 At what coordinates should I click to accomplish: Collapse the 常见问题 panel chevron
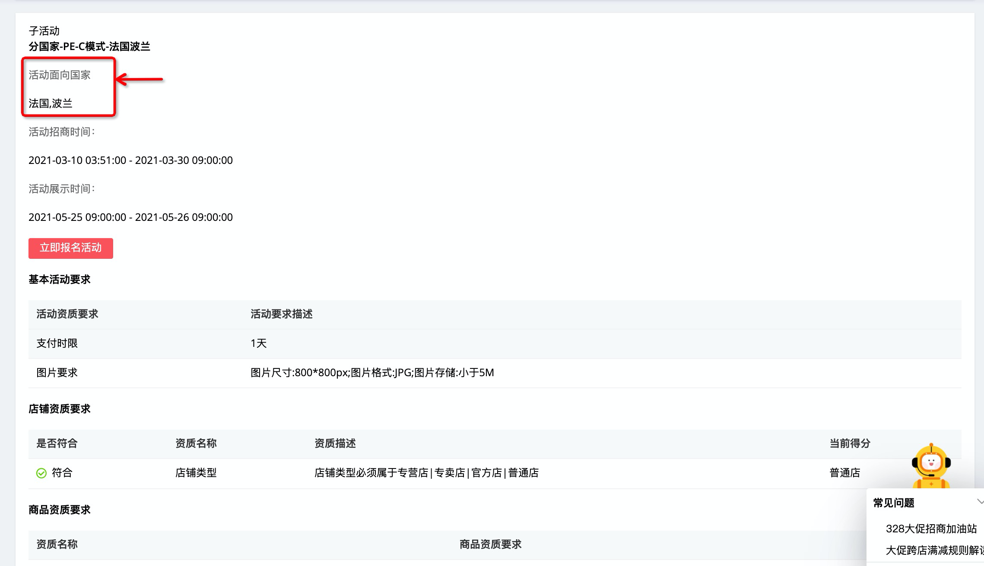point(980,502)
